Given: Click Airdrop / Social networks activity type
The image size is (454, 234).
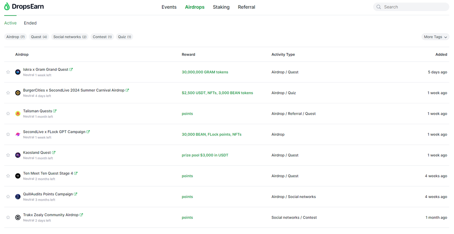Looking at the screenshot, I should coord(294,197).
